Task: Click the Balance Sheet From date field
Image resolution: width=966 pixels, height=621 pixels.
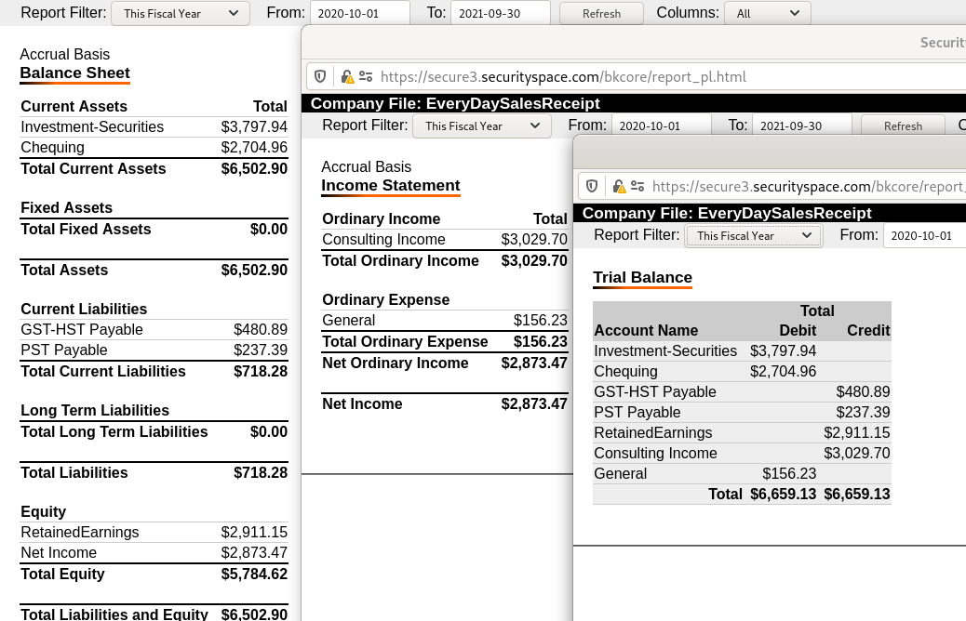Action: pos(359,13)
